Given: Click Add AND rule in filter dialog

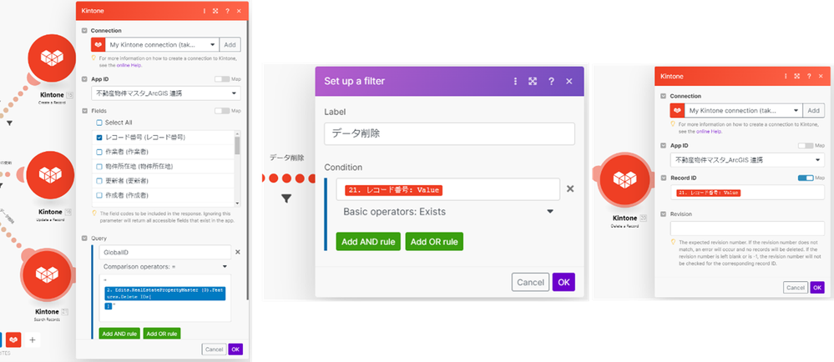Looking at the screenshot, I should tap(368, 241).
